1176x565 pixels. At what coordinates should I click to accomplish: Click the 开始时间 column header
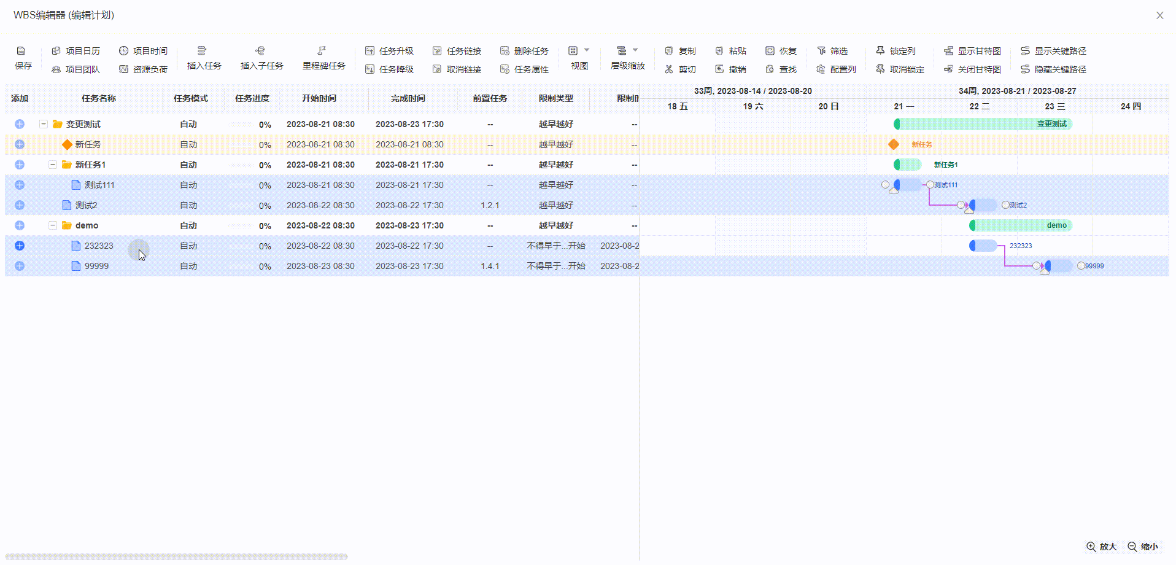(x=319, y=98)
